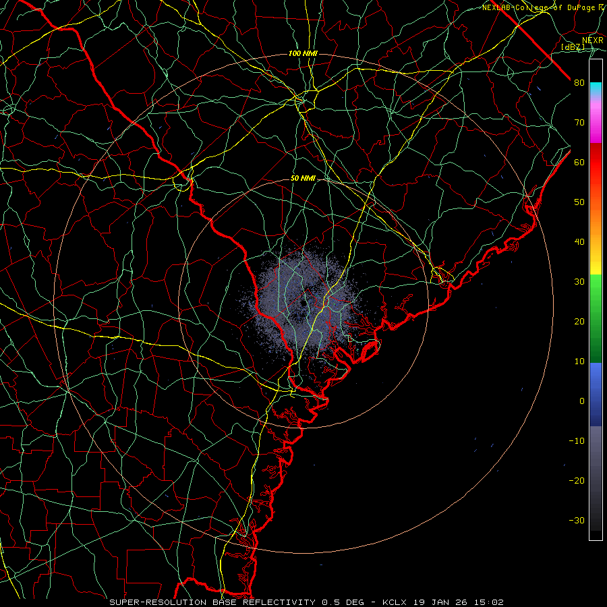Click the 10 value on the color scale
The height and width of the screenshot is (607, 607).
click(x=579, y=362)
